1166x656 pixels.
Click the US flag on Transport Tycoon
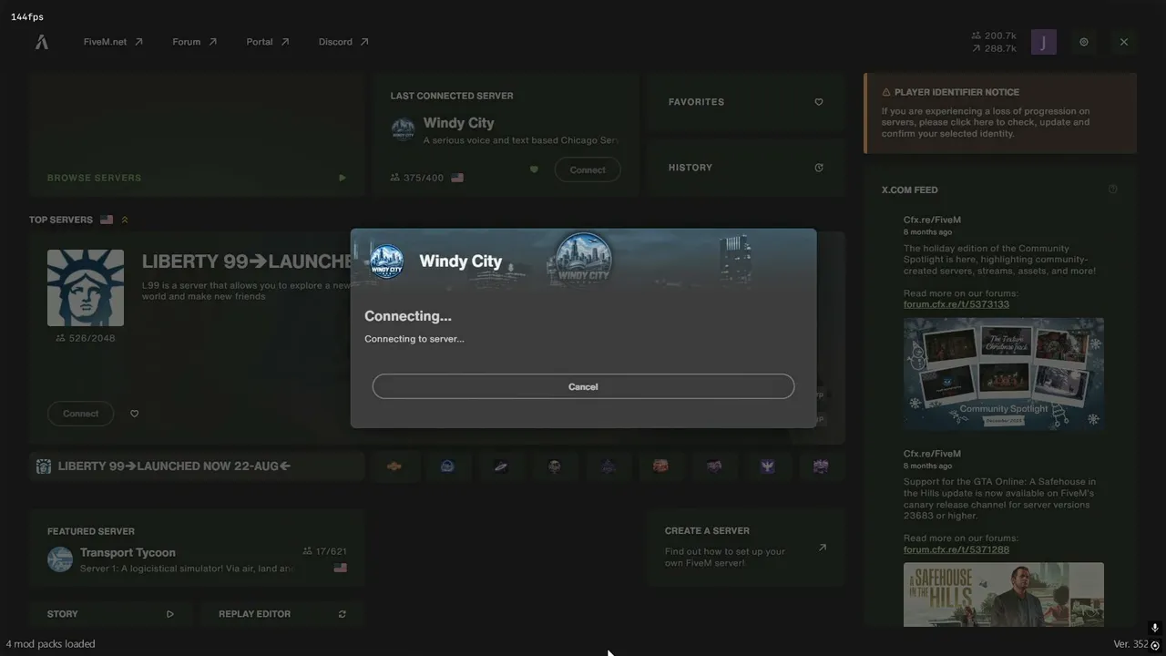(341, 568)
